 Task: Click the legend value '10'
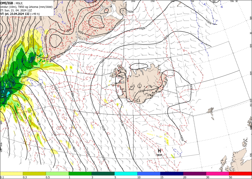click(x=139, y=177)
